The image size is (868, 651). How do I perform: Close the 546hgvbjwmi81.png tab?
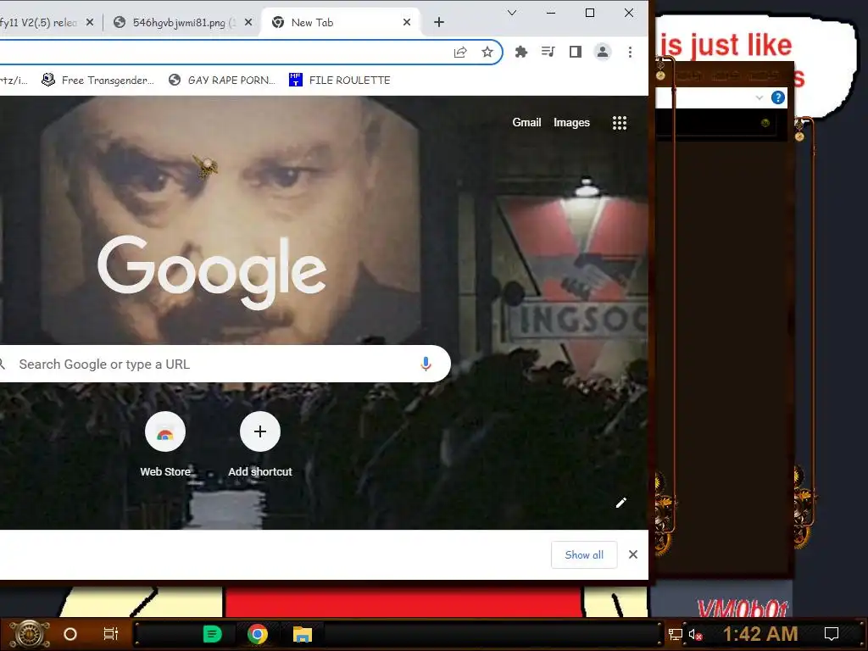[248, 22]
